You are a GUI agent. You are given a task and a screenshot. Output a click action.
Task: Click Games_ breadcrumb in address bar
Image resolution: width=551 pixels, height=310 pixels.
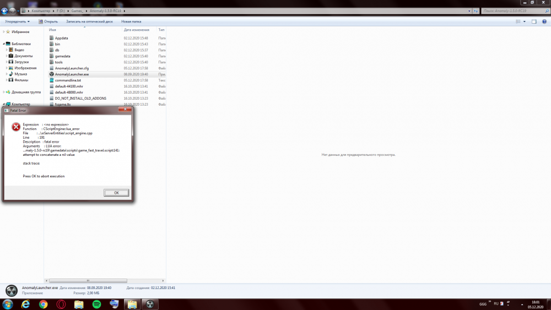click(77, 11)
